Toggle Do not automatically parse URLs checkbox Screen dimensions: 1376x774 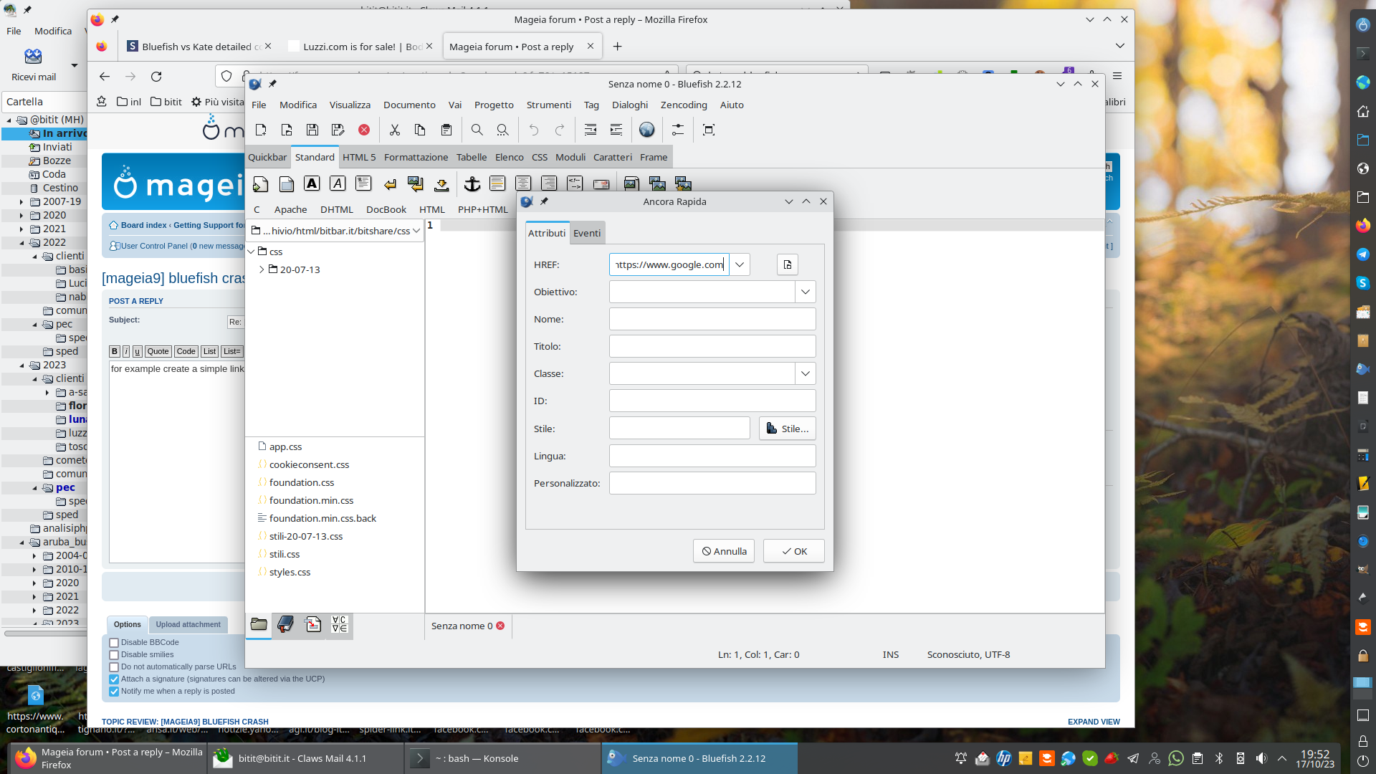pos(114,667)
